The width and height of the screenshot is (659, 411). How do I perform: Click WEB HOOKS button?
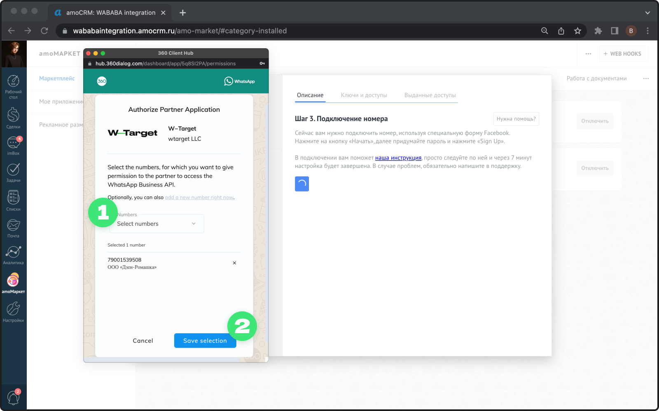coord(623,54)
